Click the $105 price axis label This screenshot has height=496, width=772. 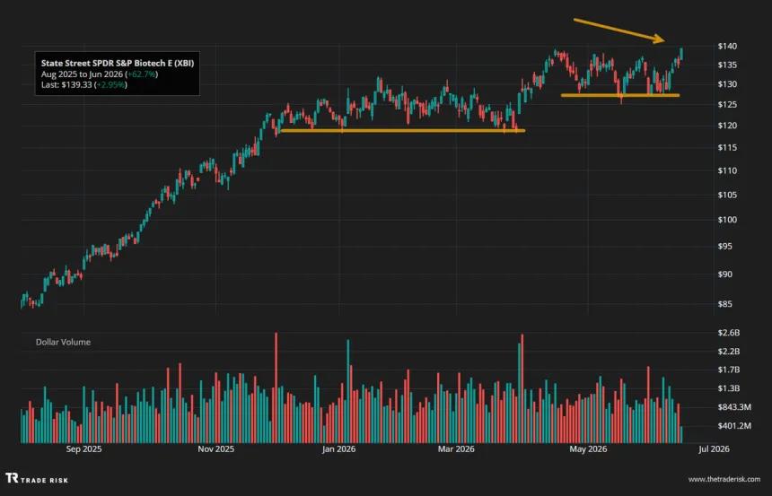coord(727,195)
